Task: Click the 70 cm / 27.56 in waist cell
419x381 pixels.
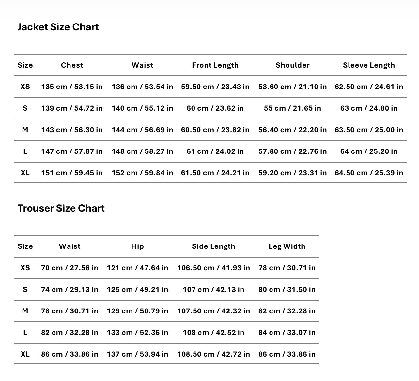Action: [x=70, y=268]
